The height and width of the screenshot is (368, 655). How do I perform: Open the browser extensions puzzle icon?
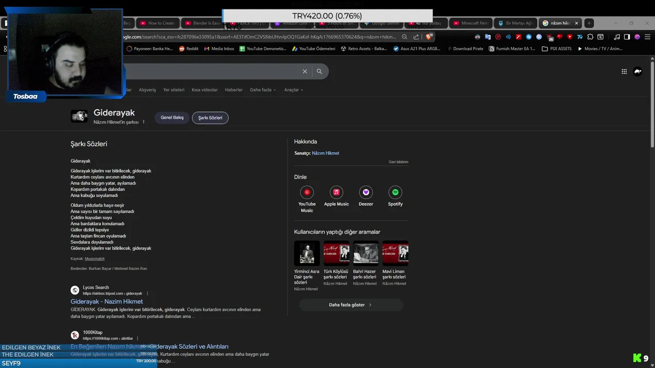pyautogui.click(x=590, y=37)
